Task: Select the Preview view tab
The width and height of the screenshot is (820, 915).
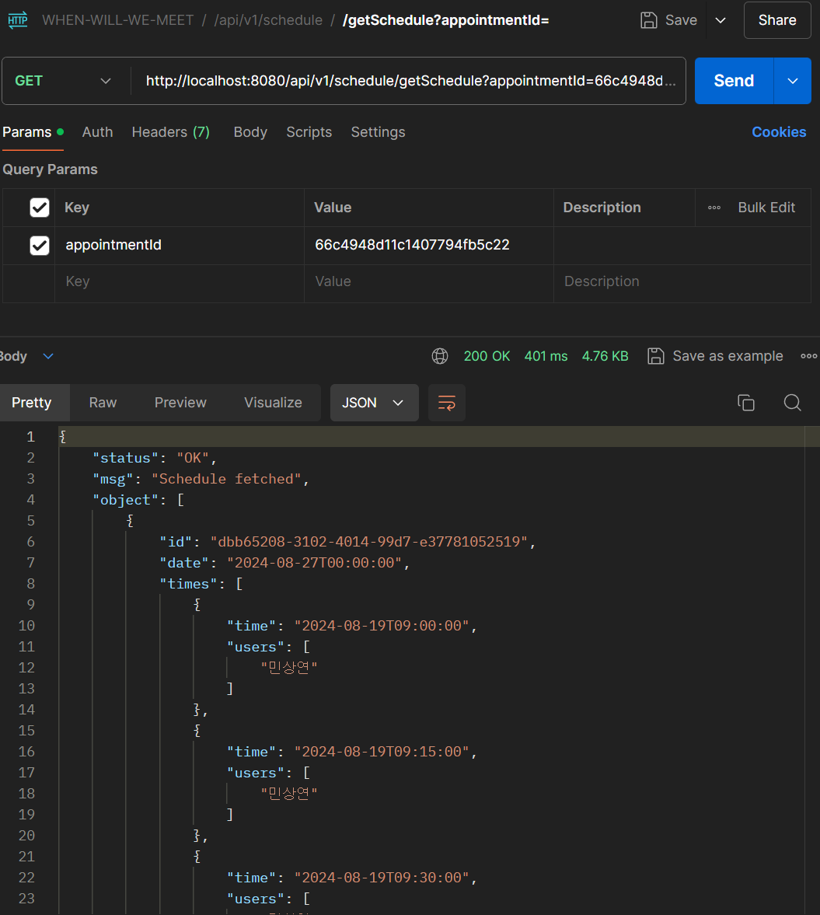Action: click(x=180, y=403)
